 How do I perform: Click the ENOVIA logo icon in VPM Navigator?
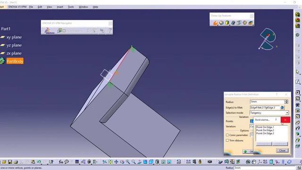pos(49,31)
